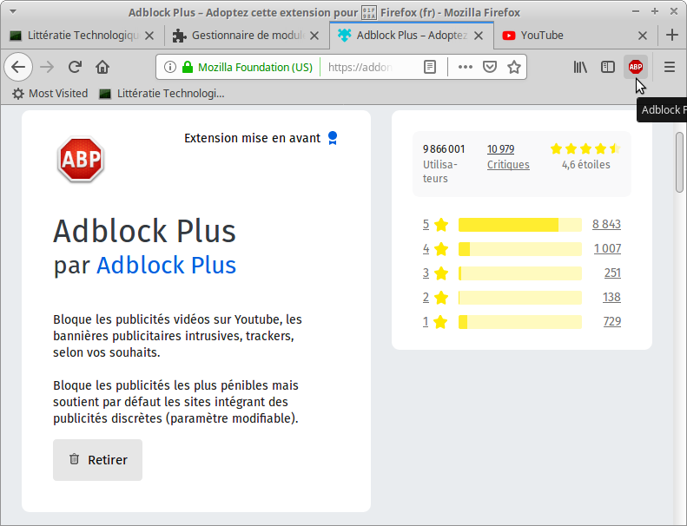Go back using the back arrow
This screenshot has width=687, height=526.
(18, 67)
